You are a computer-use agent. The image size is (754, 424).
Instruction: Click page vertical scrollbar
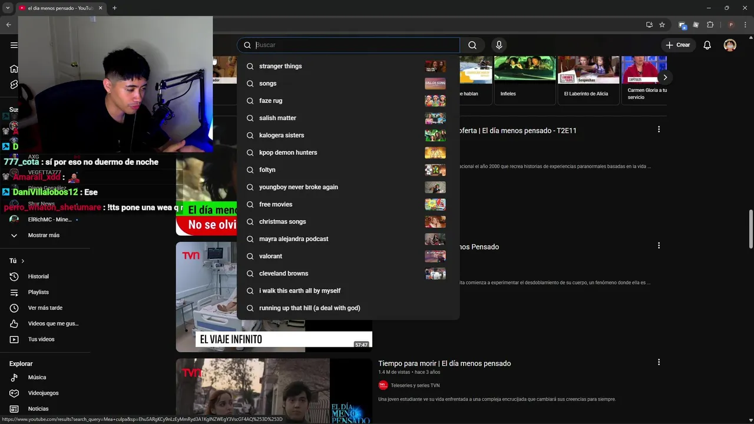(x=750, y=228)
